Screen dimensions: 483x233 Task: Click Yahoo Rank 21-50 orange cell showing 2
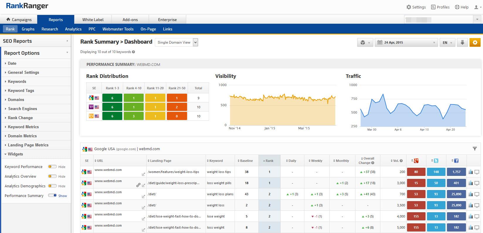177,107
